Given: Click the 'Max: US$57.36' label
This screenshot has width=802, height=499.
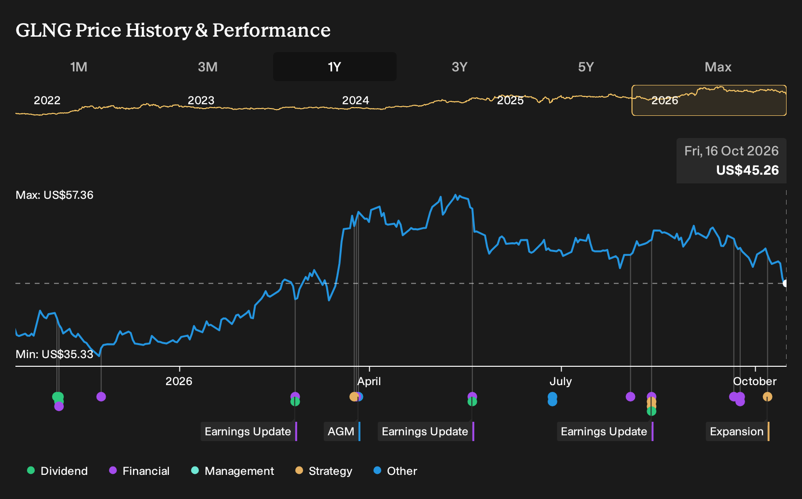Looking at the screenshot, I should tap(55, 195).
